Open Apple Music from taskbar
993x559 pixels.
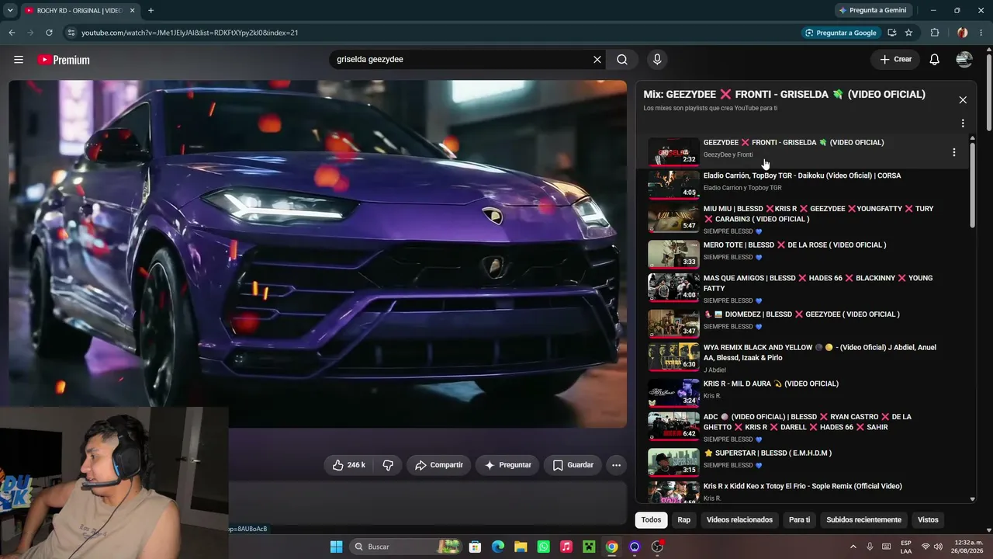[566, 547]
